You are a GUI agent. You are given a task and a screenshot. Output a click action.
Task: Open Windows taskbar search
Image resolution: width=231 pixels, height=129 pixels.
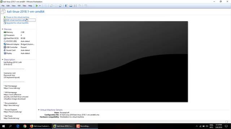(x=10, y=126)
